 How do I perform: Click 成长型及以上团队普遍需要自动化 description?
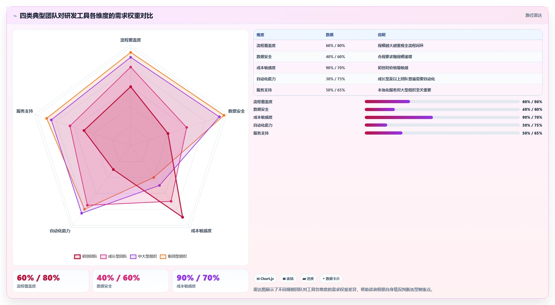[406, 79]
